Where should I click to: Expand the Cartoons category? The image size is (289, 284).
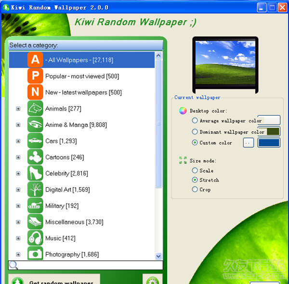click(x=18, y=157)
